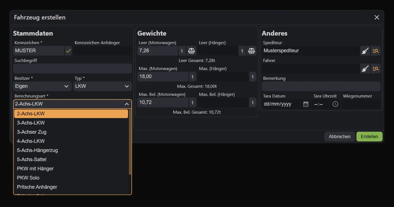This screenshot has height=207, width=394.
Task: Choose 4-Achs-LKW option
Action: (71, 141)
